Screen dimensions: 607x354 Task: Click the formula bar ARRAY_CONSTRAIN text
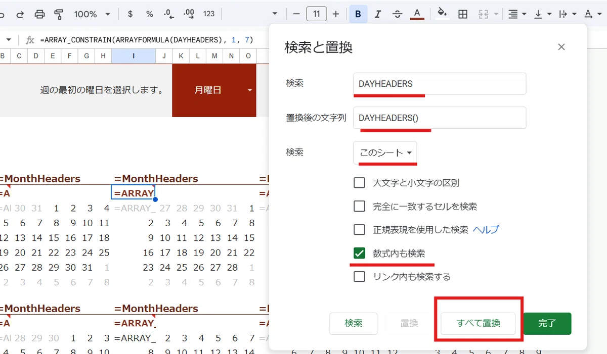point(147,40)
